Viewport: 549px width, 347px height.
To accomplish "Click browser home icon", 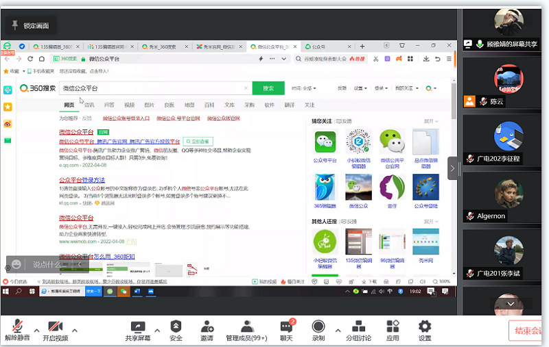I will (x=42, y=59).
